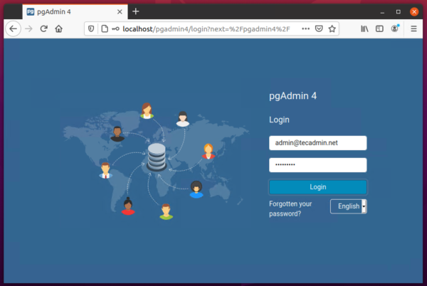Click the language selector arrow
427x286 pixels.
click(x=364, y=206)
